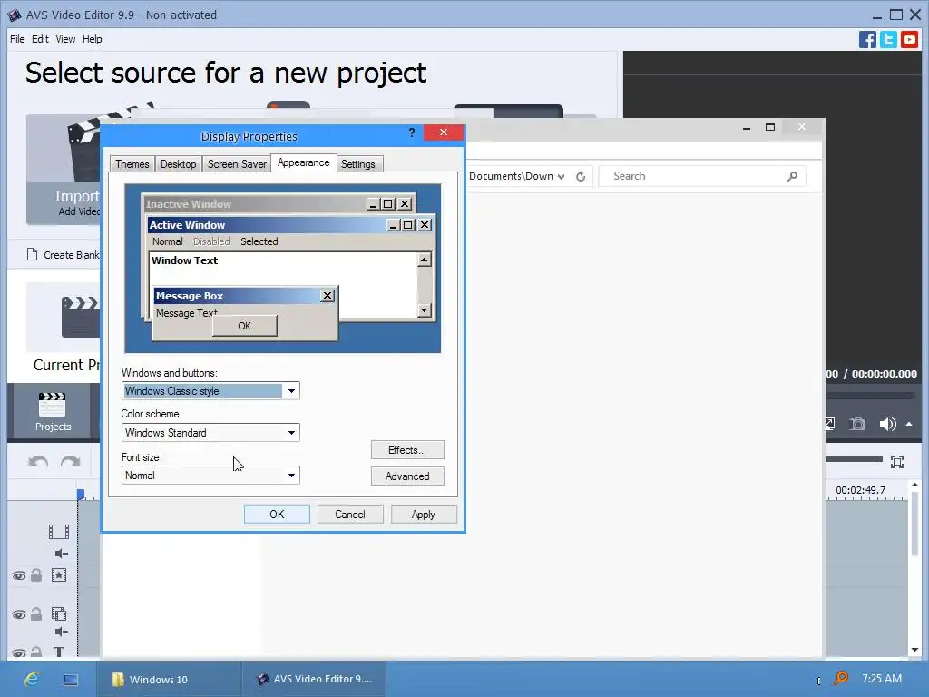Switch to AVS Video Editor taskbar button

click(313, 679)
